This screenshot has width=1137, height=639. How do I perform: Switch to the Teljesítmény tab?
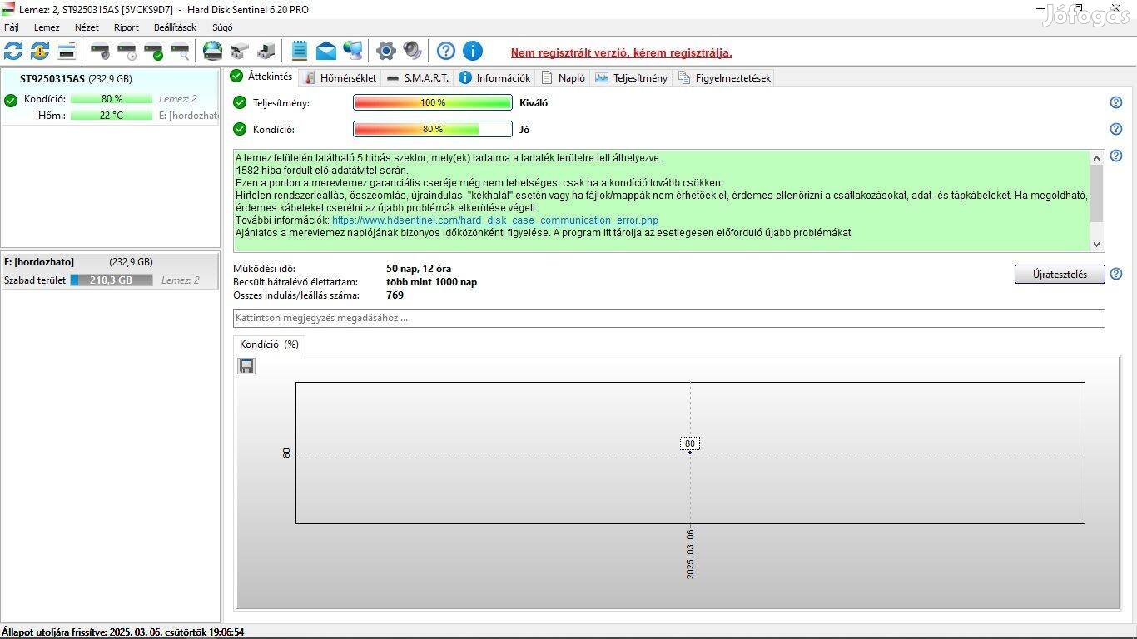(x=632, y=77)
